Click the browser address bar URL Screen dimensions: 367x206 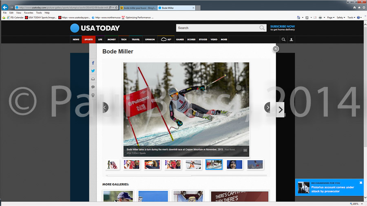click(64, 7)
